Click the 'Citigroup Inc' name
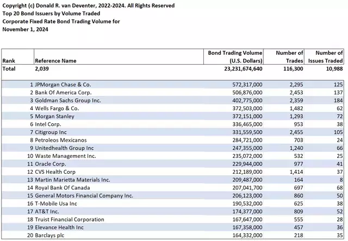The image size is (348, 241). tap(51, 132)
